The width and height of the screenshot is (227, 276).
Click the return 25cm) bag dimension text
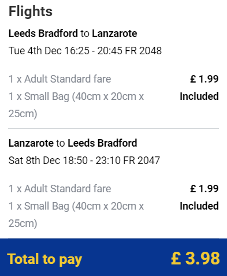[23, 223]
